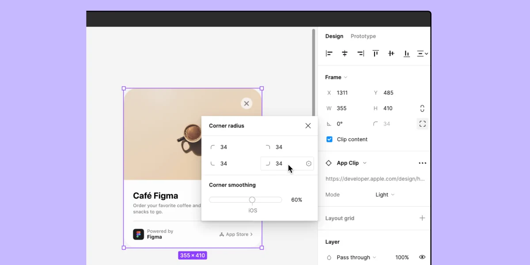Click the align right icon
This screenshot has width=530, height=265.
click(360, 53)
